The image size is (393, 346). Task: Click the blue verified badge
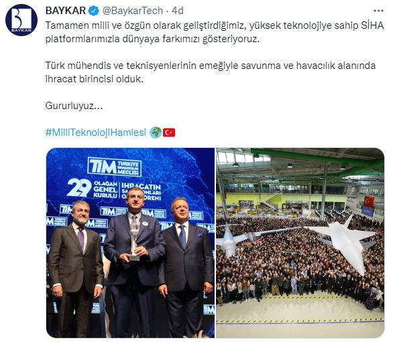coord(94,11)
